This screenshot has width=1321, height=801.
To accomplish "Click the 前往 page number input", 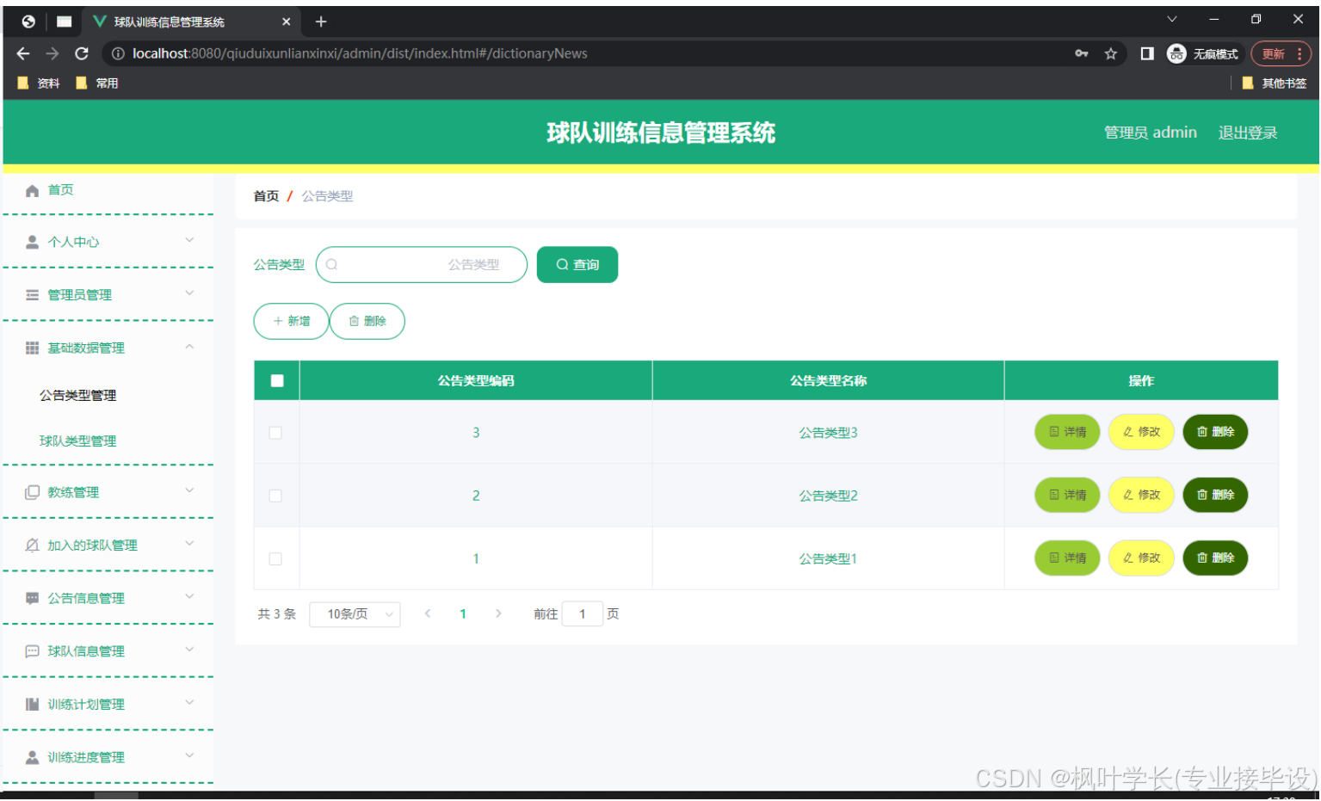I will pyautogui.click(x=582, y=614).
